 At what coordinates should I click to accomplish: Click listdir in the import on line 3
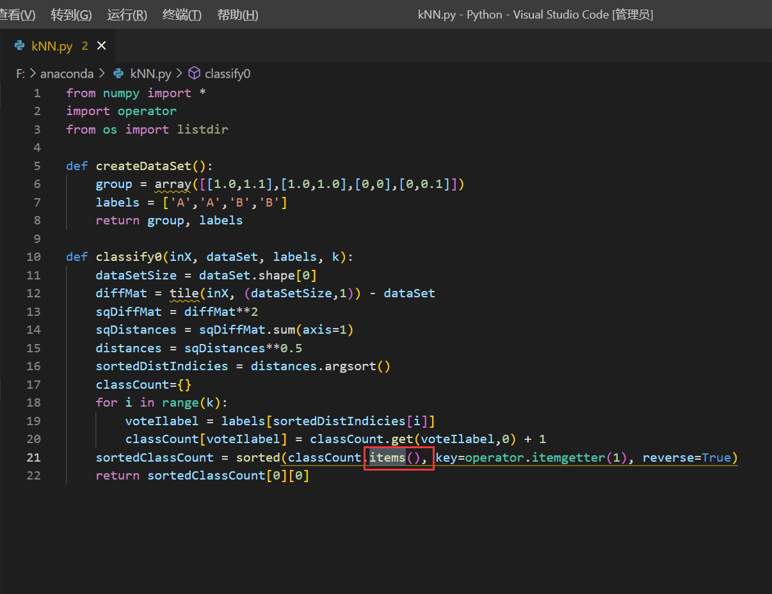click(202, 130)
